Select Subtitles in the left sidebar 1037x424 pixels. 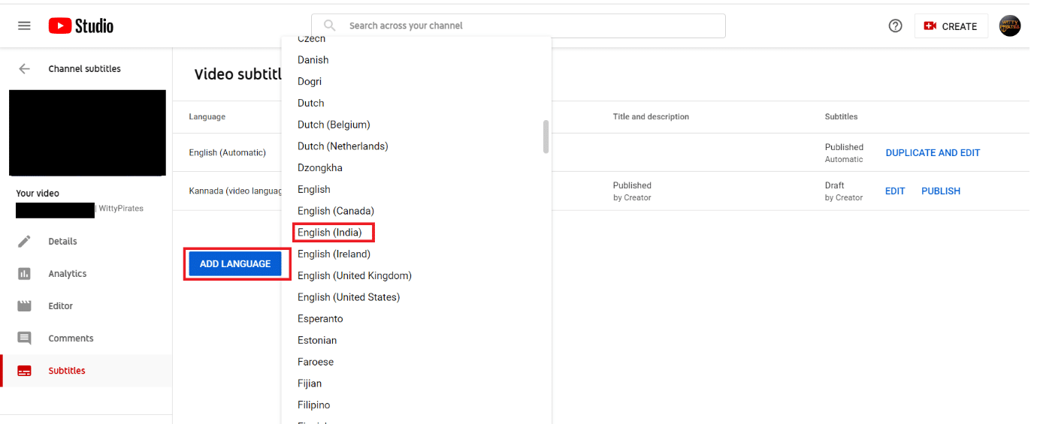[x=67, y=371]
